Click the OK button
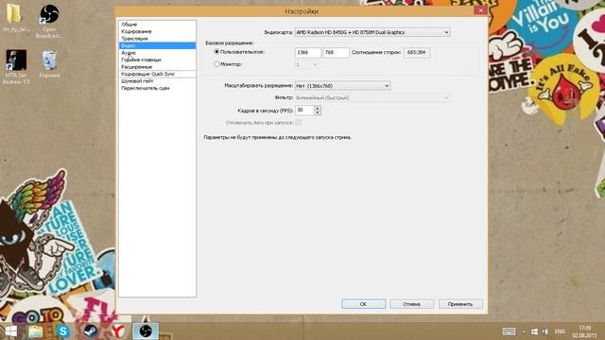605x340 pixels. [363, 304]
